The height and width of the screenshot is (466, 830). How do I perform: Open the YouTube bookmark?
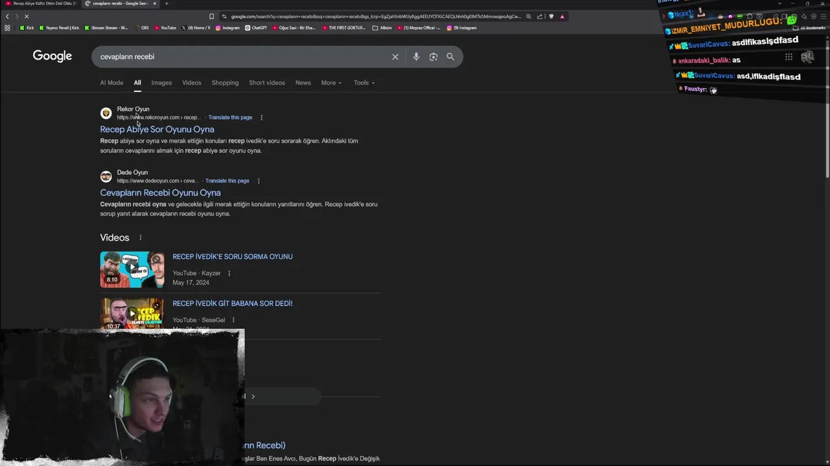(165, 28)
